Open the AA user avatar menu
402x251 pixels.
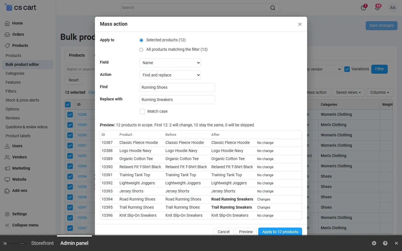tap(393, 8)
